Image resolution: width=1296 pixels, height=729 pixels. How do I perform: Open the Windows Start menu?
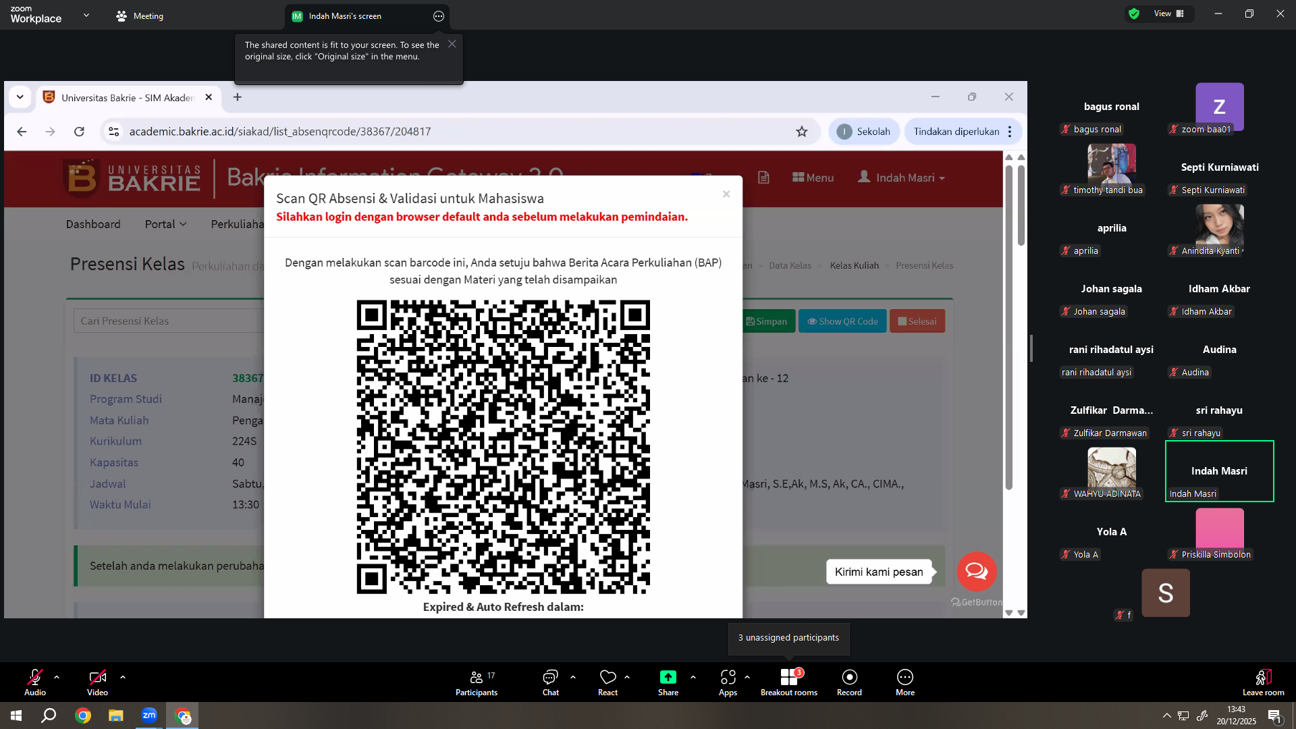[x=16, y=715]
